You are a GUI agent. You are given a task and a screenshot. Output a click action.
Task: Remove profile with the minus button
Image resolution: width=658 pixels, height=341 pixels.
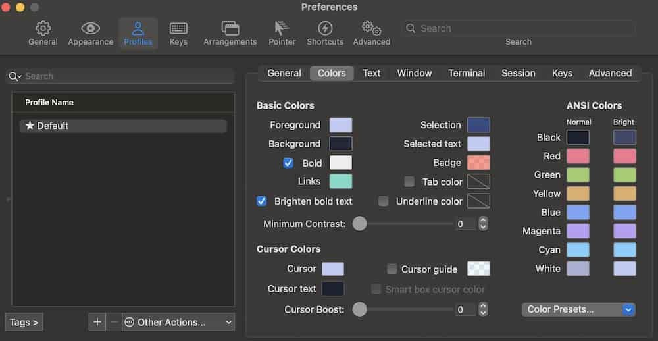click(x=113, y=322)
